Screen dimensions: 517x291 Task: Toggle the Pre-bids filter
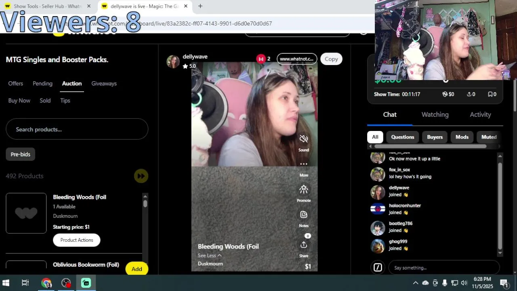click(21, 154)
